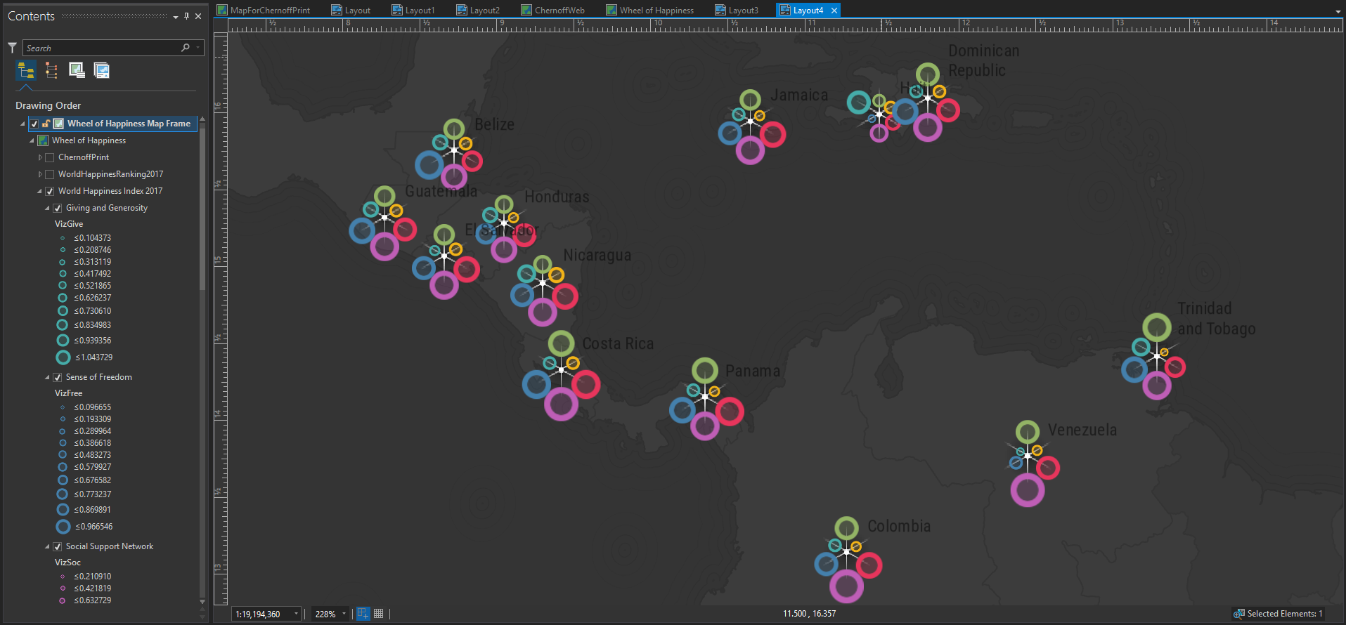Select the second list-view icon with red and yellow nodes
This screenshot has height=625, width=1346.
[x=51, y=70]
